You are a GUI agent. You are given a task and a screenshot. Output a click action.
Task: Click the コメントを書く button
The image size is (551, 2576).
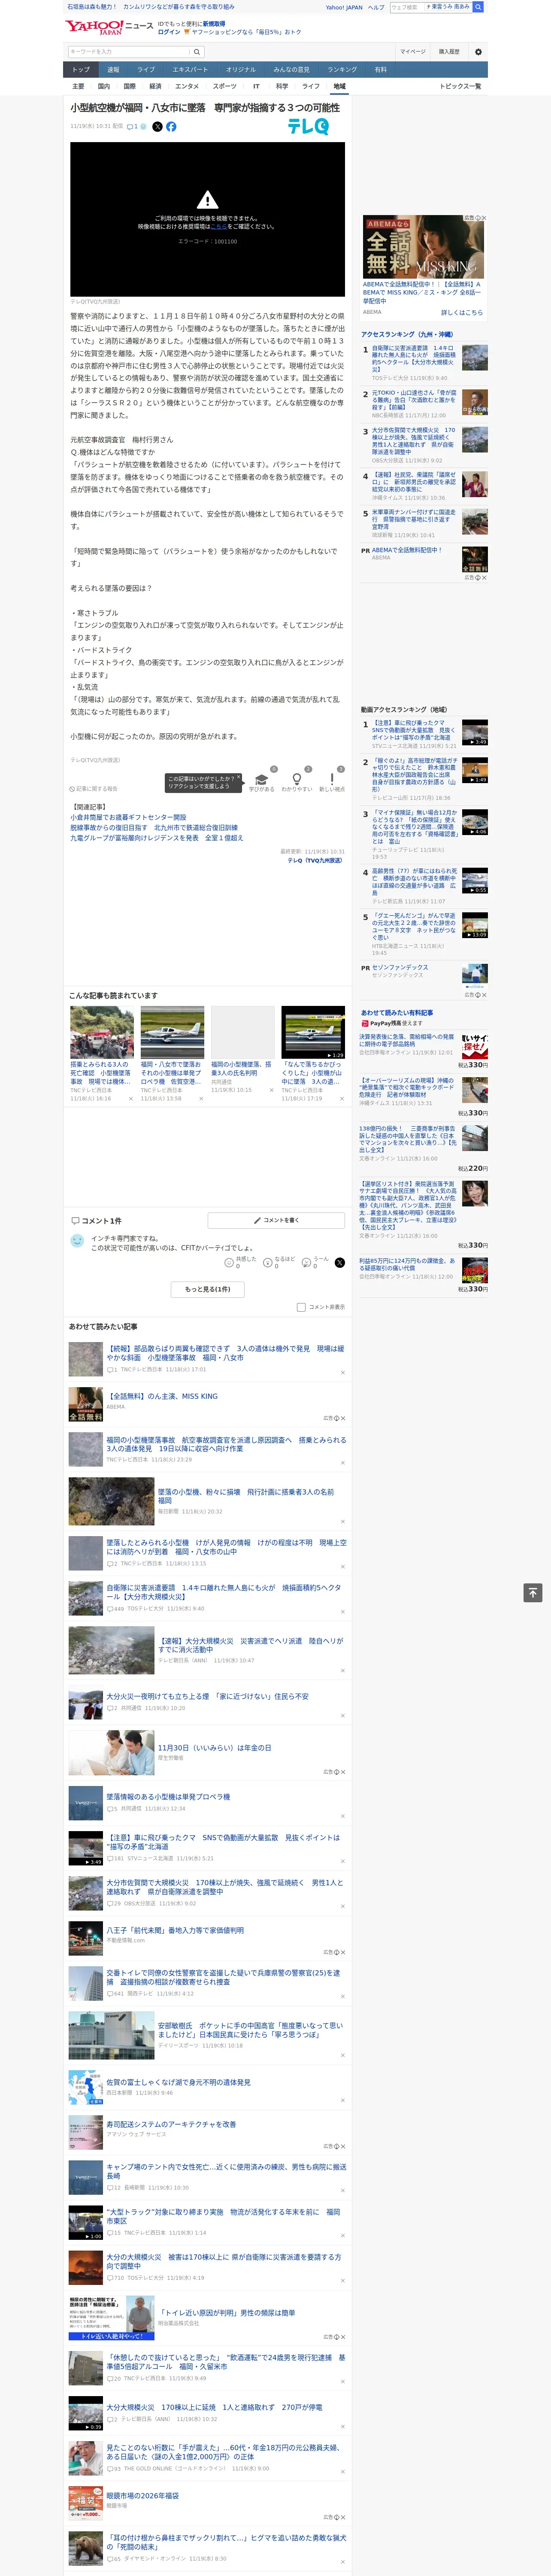pyautogui.click(x=276, y=1221)
